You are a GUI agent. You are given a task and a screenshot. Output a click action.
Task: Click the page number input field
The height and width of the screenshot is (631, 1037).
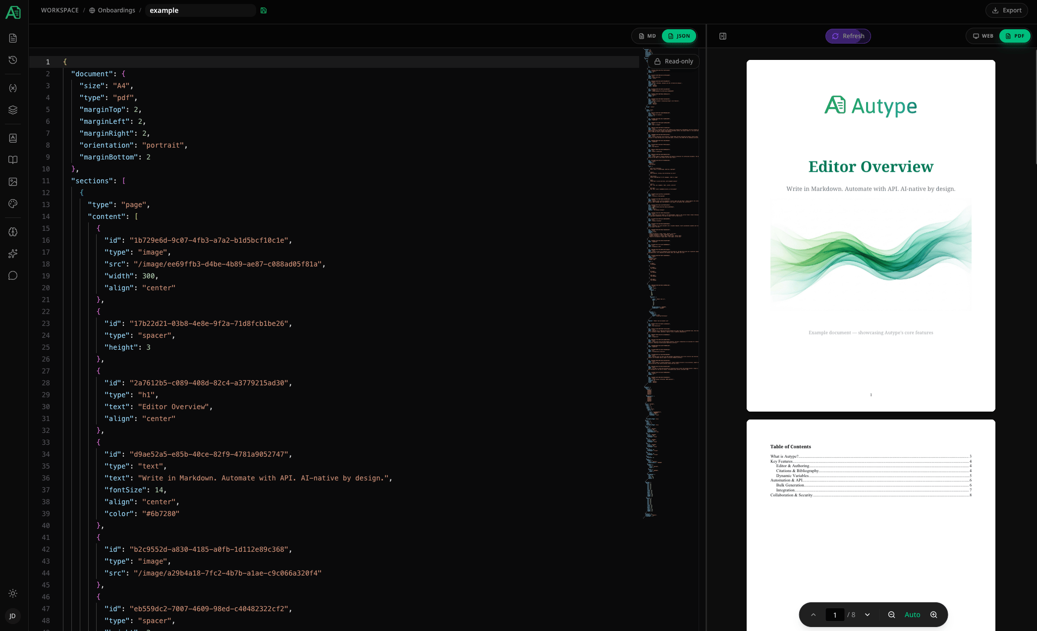(x=835, y=615)
